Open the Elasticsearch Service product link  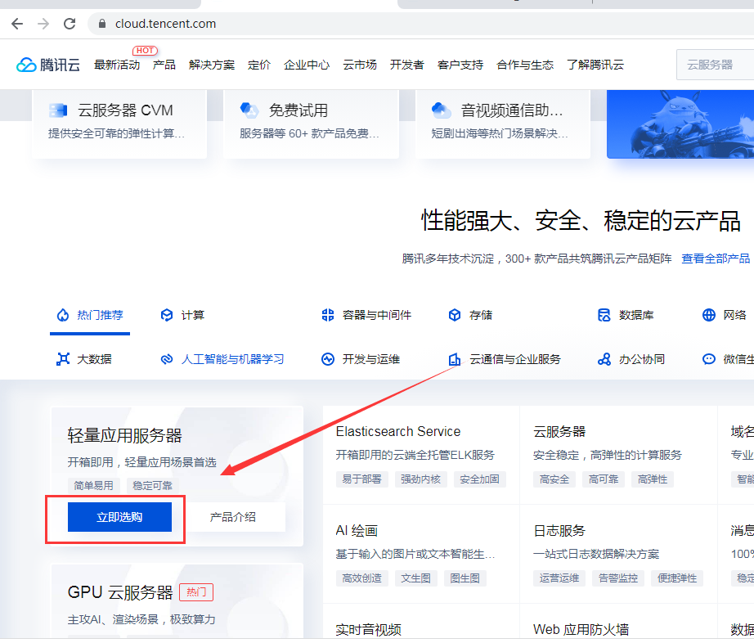pyautogui.click(x=398, y=431)
